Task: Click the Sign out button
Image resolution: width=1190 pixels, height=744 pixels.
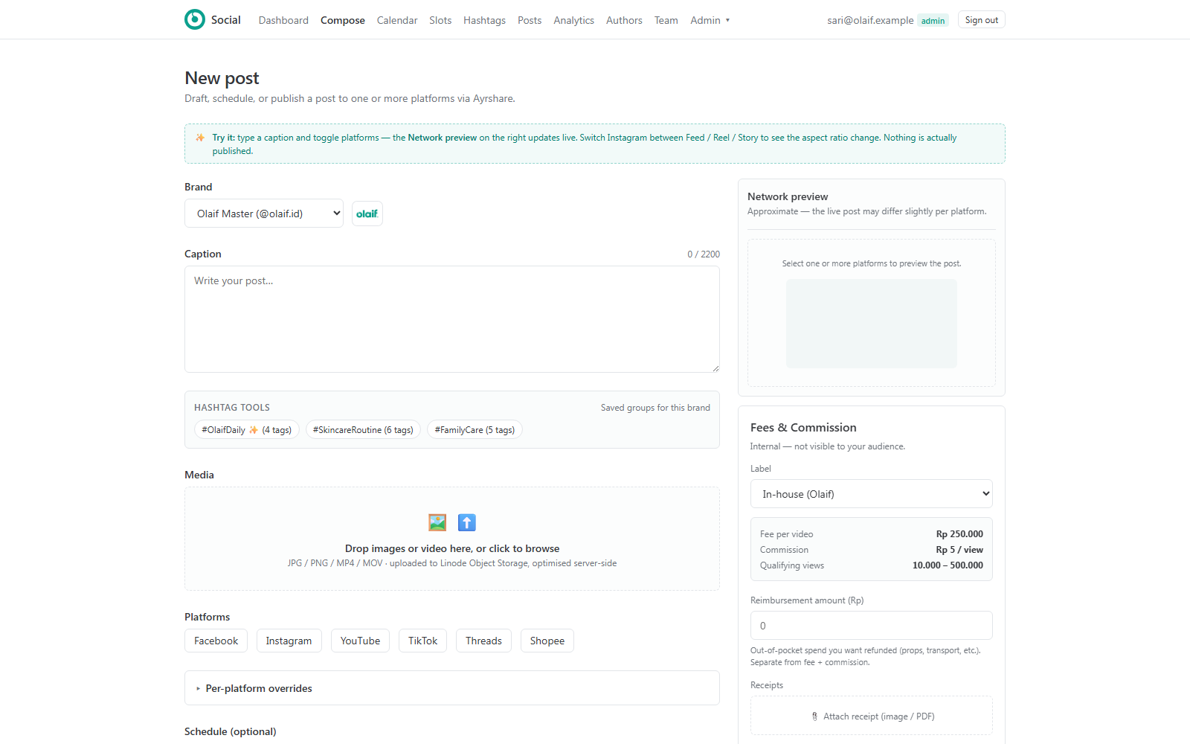Action: click(982, 20)
